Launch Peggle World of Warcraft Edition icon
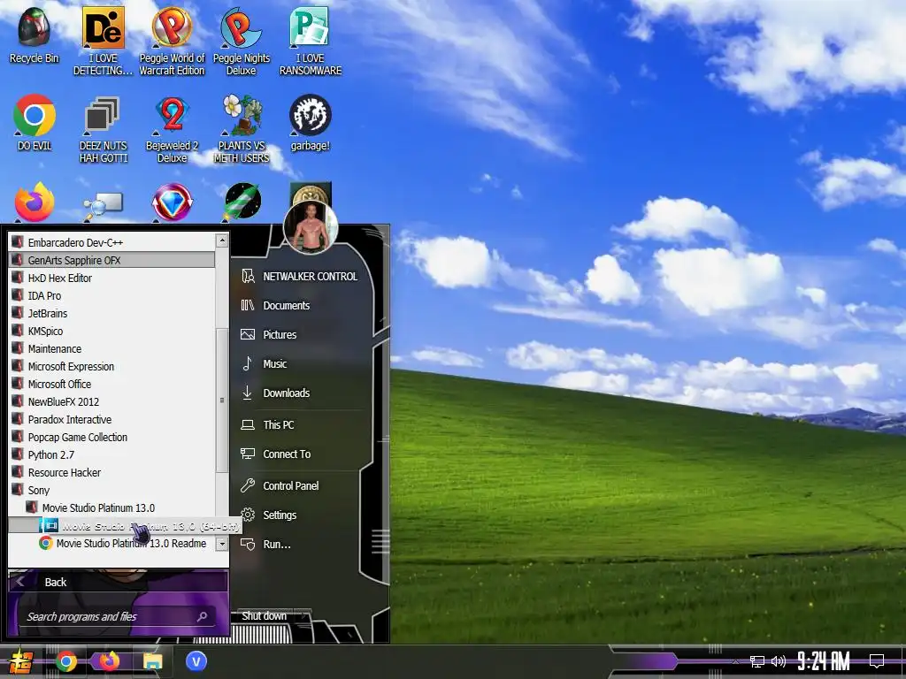The height and width of the screenshot is (679, 906). point(172,42)
